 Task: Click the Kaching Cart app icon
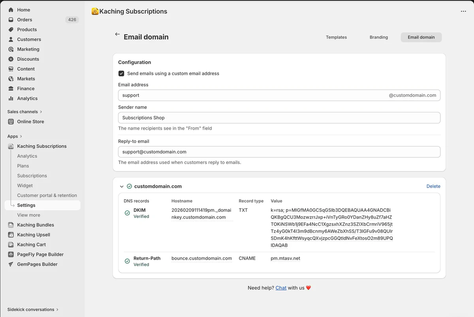click(11, 245)
